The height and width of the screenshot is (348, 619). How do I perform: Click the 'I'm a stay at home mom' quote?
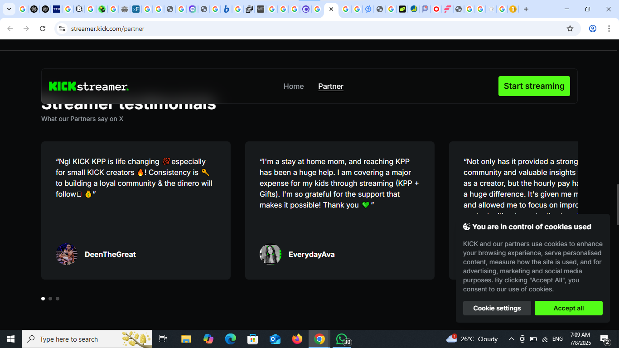pyautogui.click(x=339, y=183)
